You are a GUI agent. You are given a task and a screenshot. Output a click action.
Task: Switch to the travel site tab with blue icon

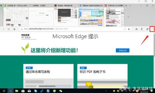[91, 5]
